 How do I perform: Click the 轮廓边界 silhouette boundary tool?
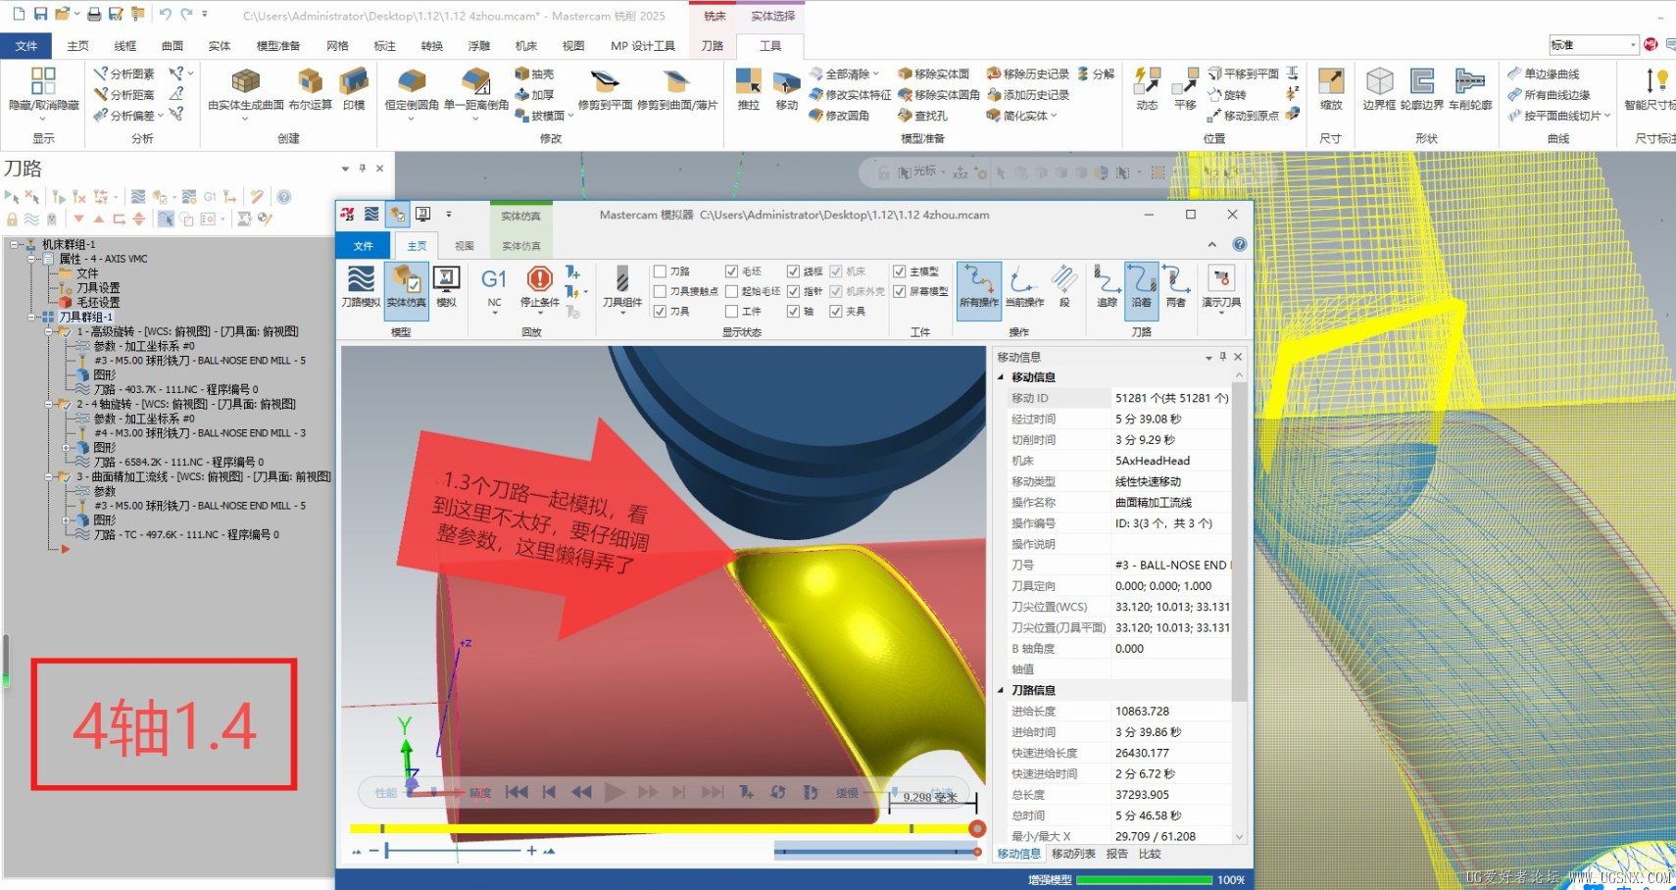1421,90
